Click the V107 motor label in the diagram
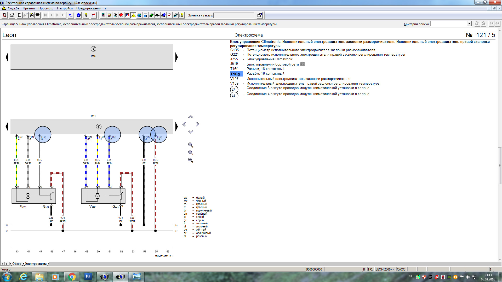 tap(23, 207)
